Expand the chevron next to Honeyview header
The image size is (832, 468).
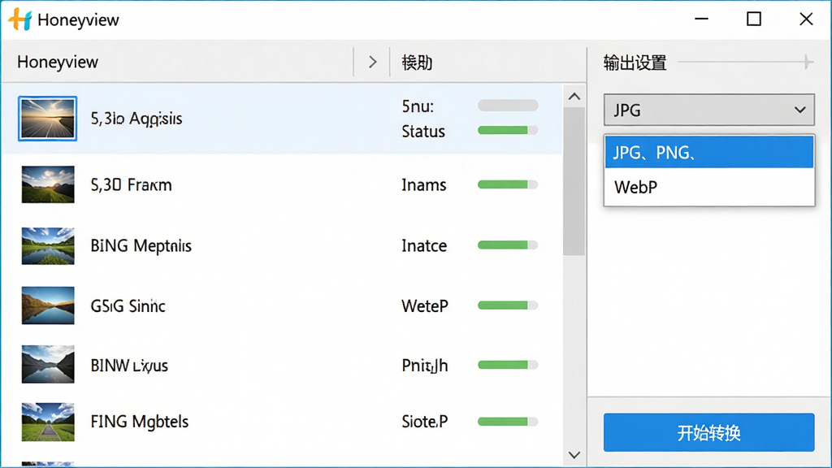click(x=372, y=62)
